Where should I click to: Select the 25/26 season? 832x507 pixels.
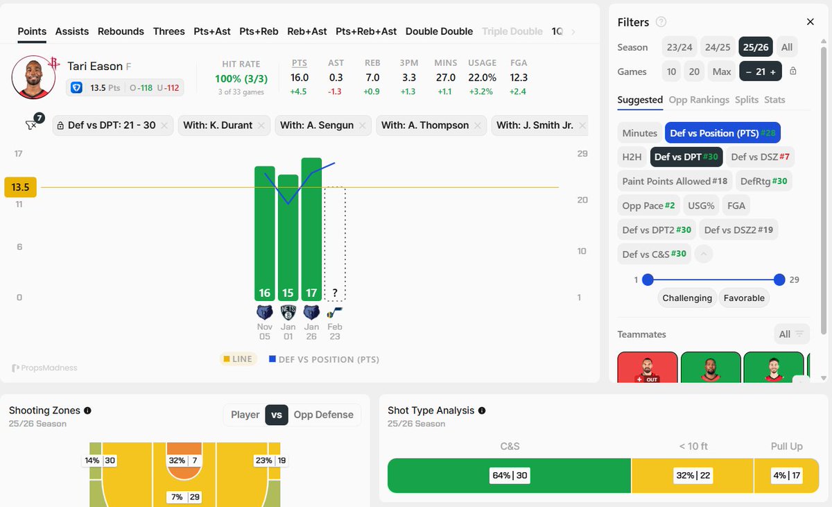pos(756,47)
